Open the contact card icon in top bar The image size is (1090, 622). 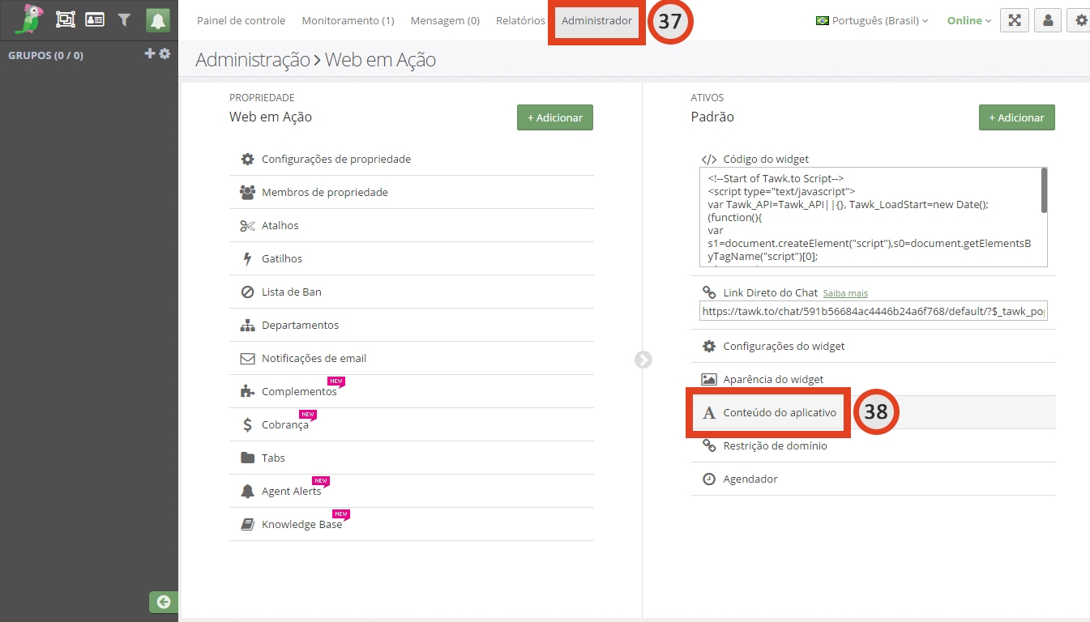click(95, 20)
